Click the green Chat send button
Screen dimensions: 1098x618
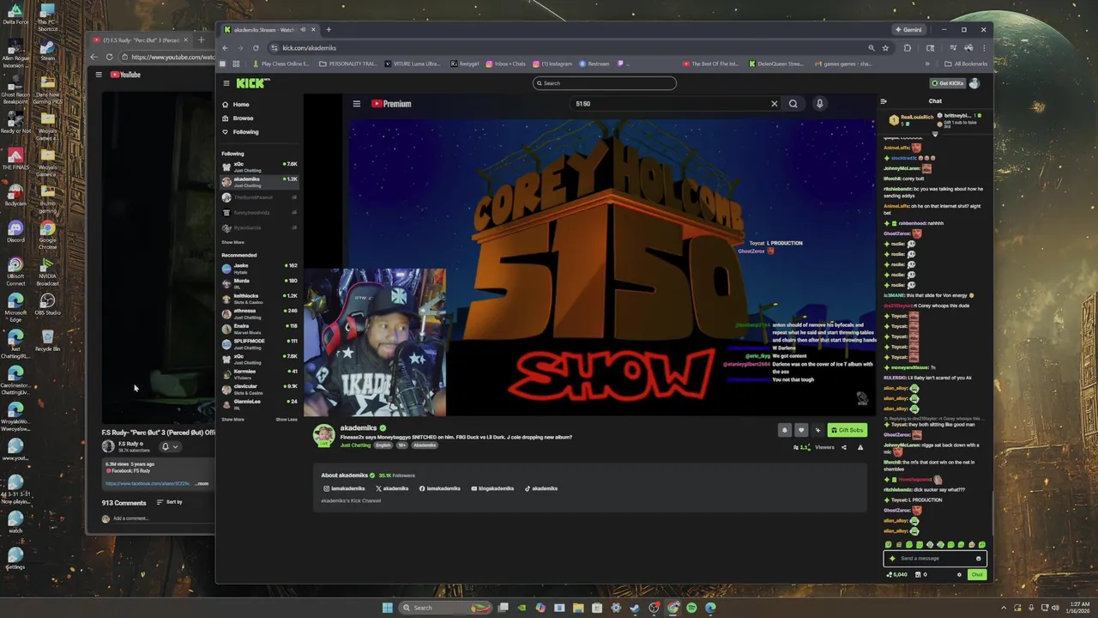(x=977, y=574)
